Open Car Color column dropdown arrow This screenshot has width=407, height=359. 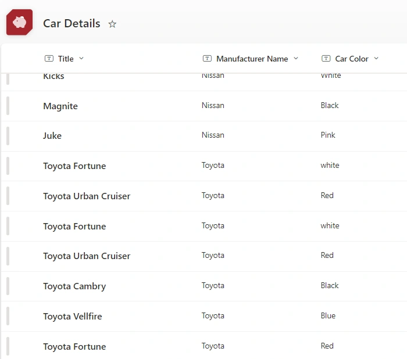pyautogui.click(x=376, y=58)
